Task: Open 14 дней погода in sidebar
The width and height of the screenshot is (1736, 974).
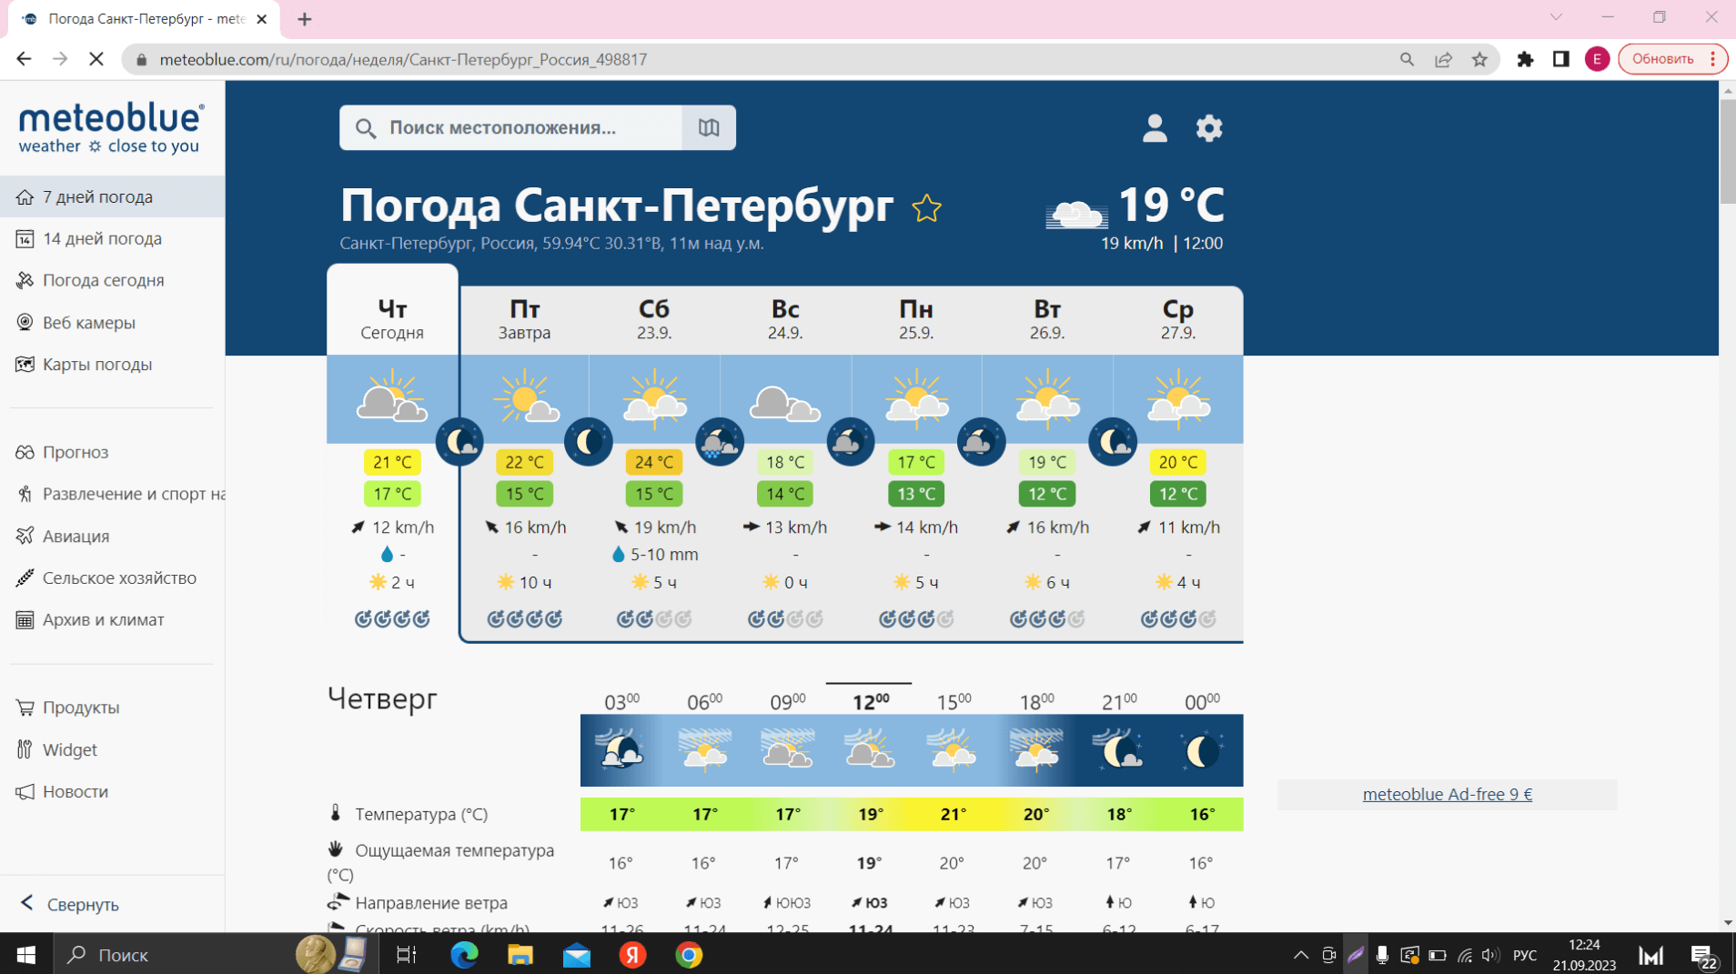Action: [102, 238]
